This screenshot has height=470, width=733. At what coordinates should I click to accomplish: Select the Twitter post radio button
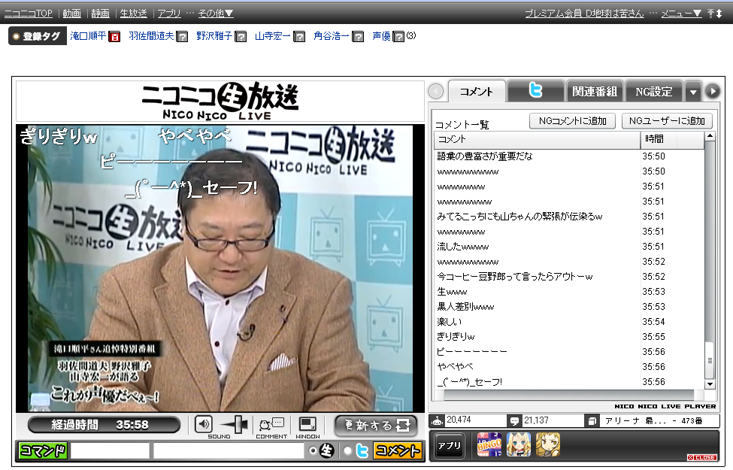347,451
